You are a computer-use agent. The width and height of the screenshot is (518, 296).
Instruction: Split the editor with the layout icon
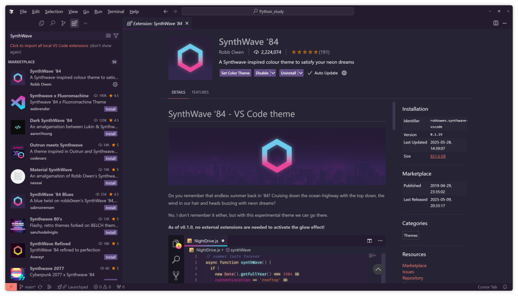click(x=495, y=23)
